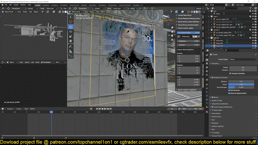Open the Geometry Nodes workspace tab
The image size is (258, 145).
point(125,5)
